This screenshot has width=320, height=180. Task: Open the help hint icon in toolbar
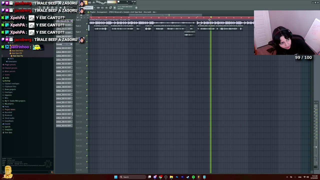point(110,7)
